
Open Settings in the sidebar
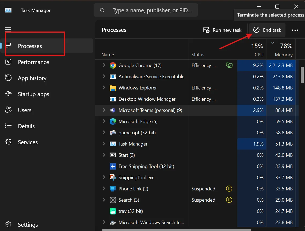tap(47, 225)
